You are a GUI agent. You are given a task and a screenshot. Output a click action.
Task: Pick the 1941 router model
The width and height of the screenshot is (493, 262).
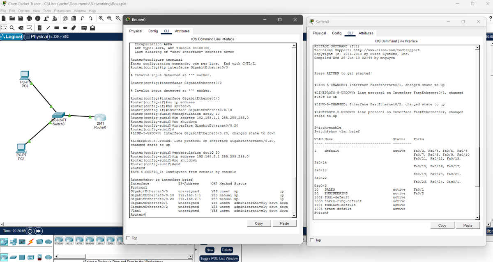[x=100, y=240]
